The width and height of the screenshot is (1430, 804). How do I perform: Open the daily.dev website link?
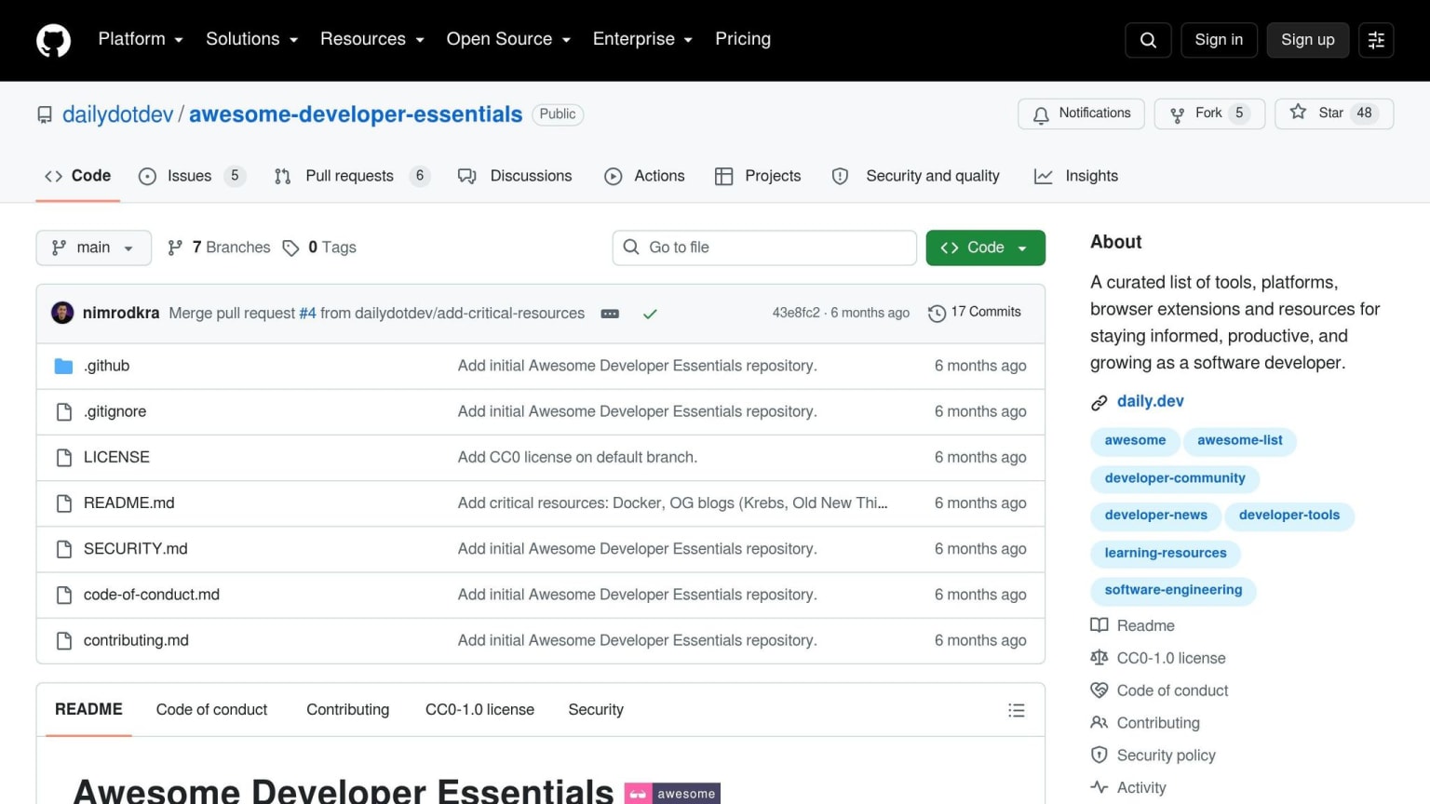1151,401
